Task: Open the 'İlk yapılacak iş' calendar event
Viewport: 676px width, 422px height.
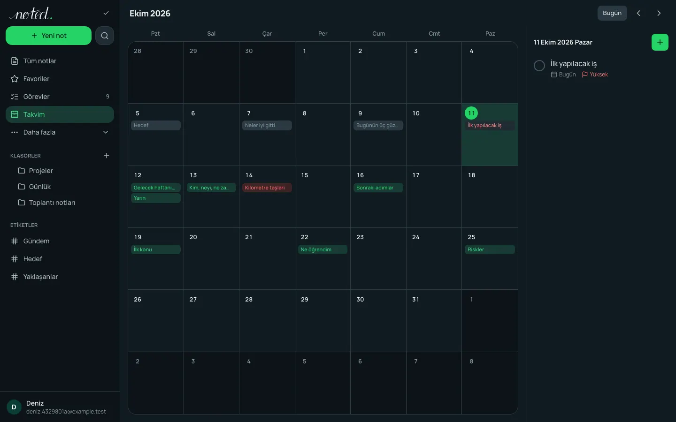Action: pyautogui.click(x=490, y=126)
